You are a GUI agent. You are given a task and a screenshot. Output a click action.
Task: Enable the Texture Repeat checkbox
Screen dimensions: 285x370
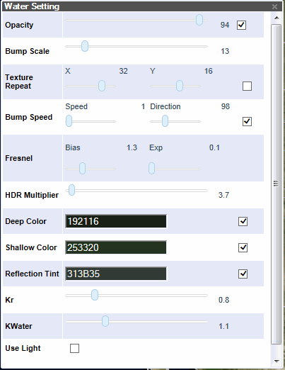247,86
